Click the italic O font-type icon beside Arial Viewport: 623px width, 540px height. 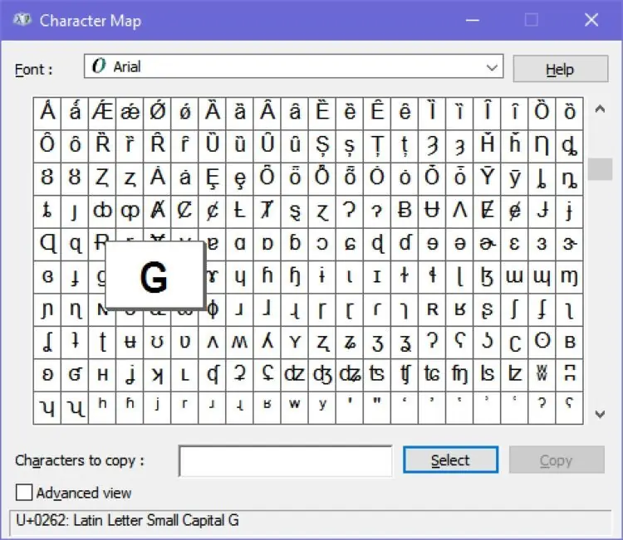[x=99, y=66]
